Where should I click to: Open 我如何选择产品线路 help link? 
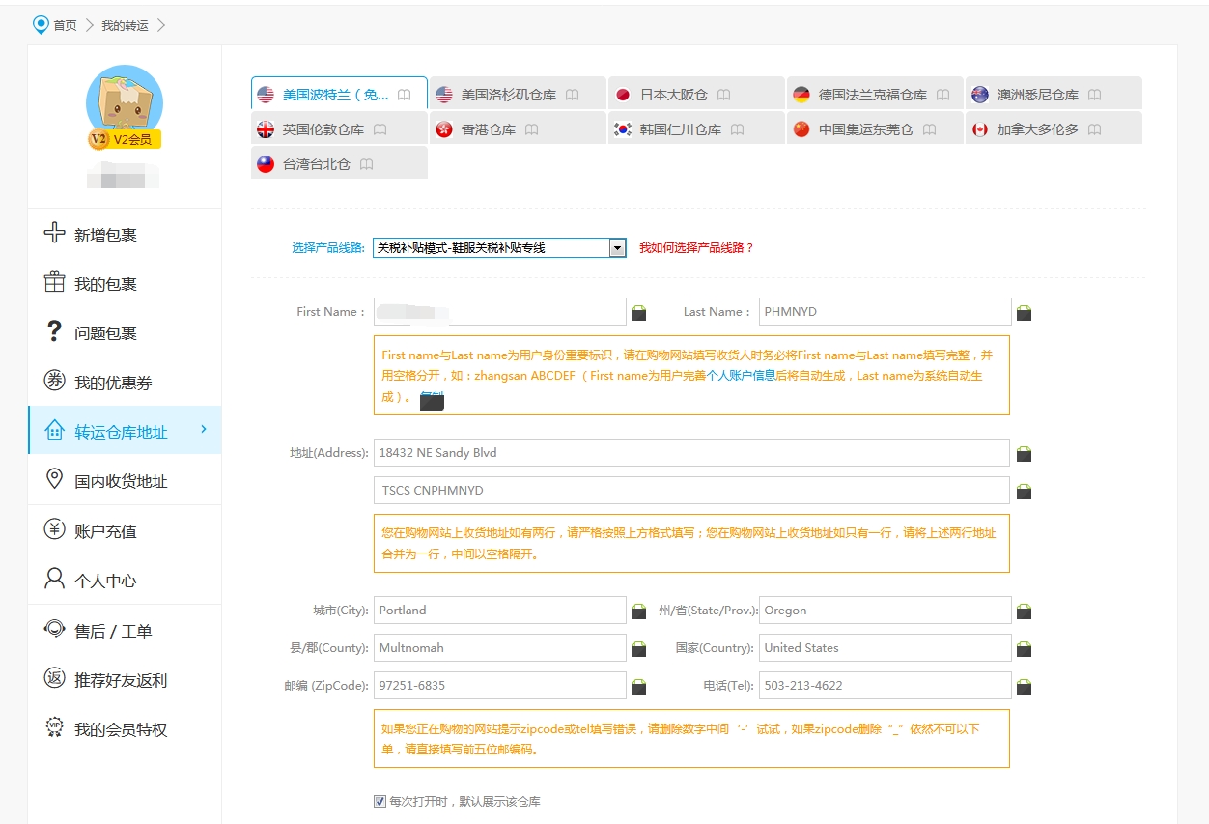pos(695,248)
